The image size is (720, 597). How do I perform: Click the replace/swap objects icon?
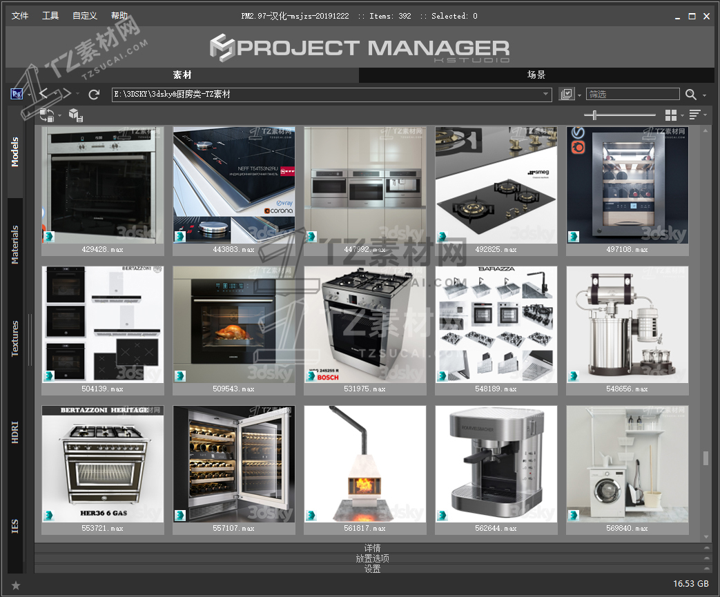pyautogui.click(x=46, y=115)
